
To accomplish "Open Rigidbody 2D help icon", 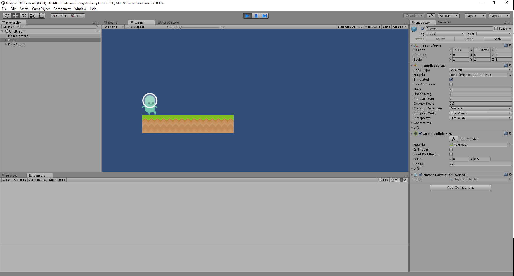I will (506, 65).
